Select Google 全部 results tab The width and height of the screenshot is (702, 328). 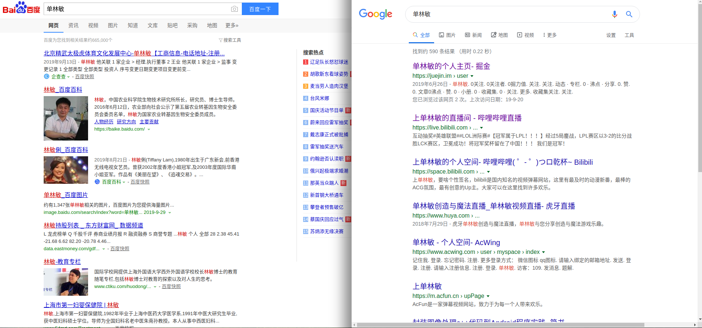tap(421, 35)
